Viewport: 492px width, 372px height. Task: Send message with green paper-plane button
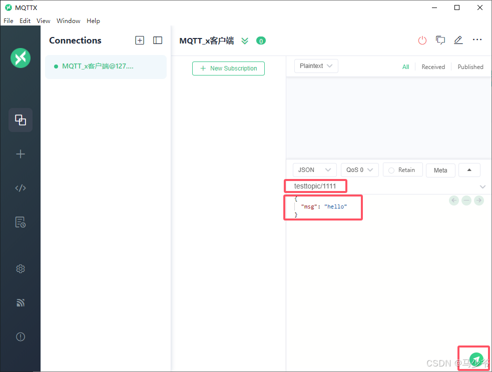tap(476, 359)
